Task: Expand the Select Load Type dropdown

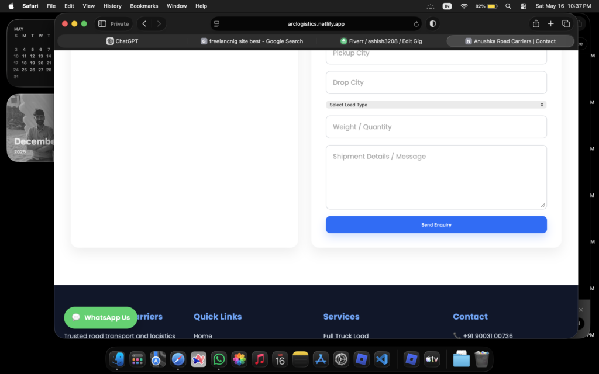Action: (x=436, y=105)
